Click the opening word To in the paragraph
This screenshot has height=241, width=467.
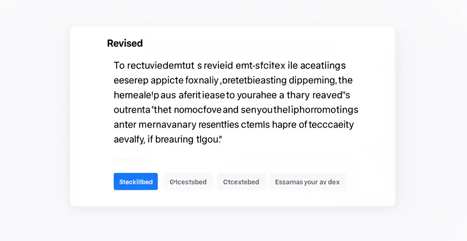(119, 66)
